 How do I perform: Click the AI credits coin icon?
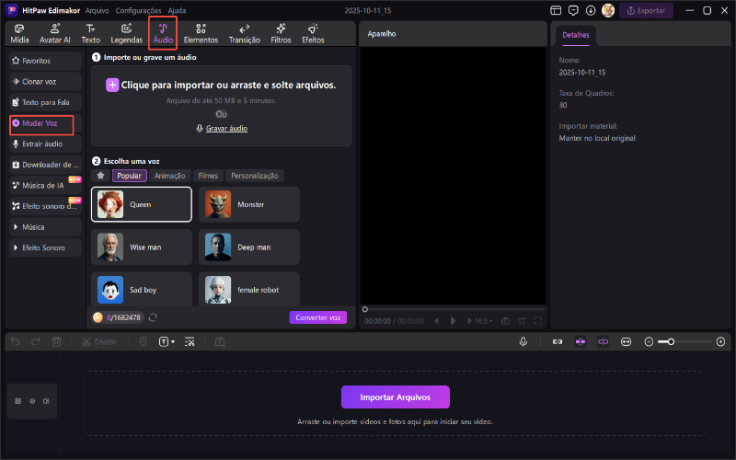tap(98, 317)
